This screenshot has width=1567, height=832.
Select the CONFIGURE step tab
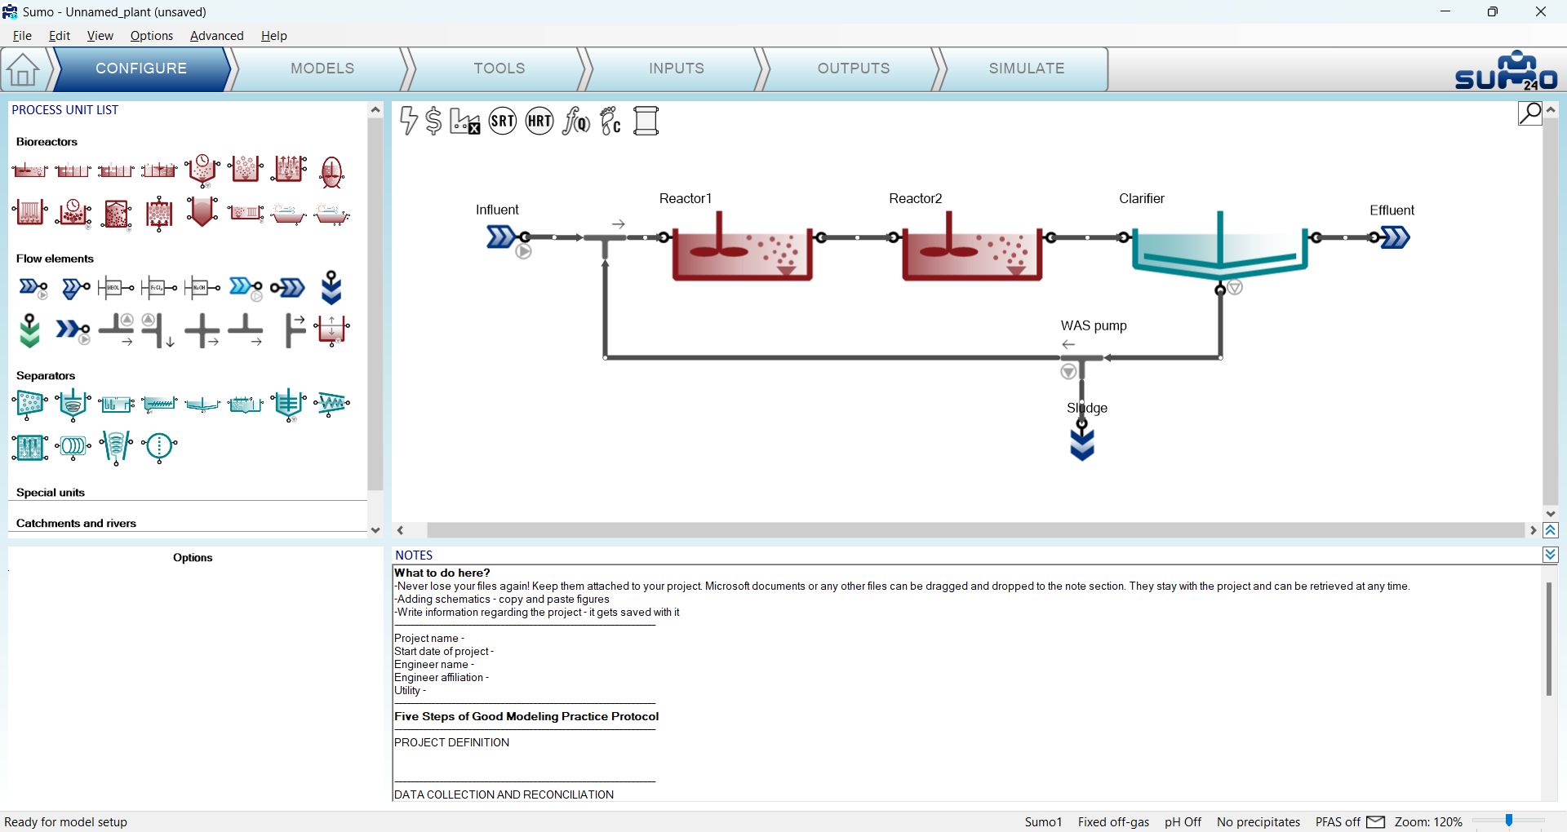coord(141,69)
